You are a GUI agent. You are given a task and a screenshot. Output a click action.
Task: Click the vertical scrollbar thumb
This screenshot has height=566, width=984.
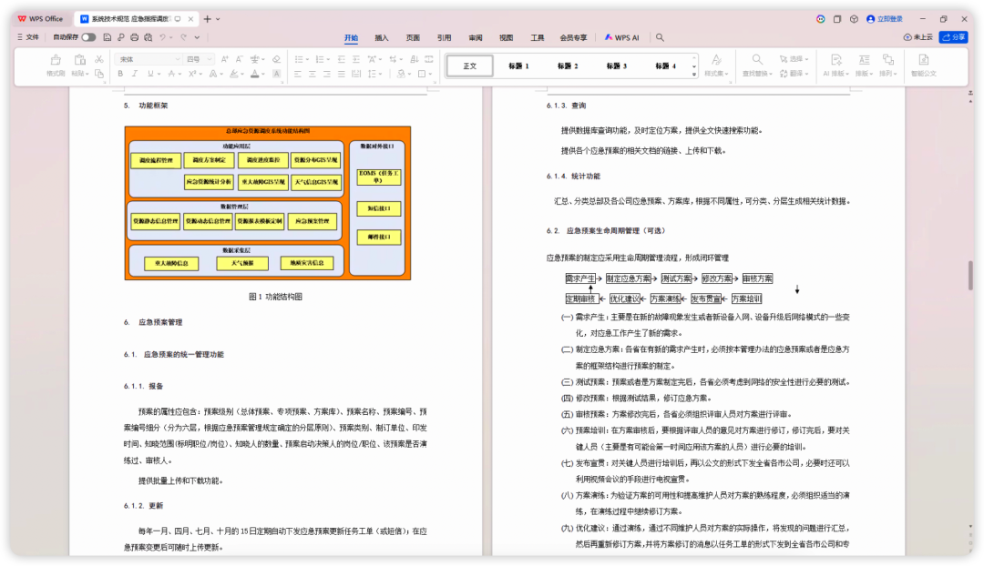tap(971, 276)
